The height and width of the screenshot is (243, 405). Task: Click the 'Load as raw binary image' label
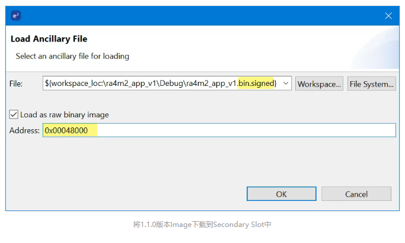click(64, 114)
